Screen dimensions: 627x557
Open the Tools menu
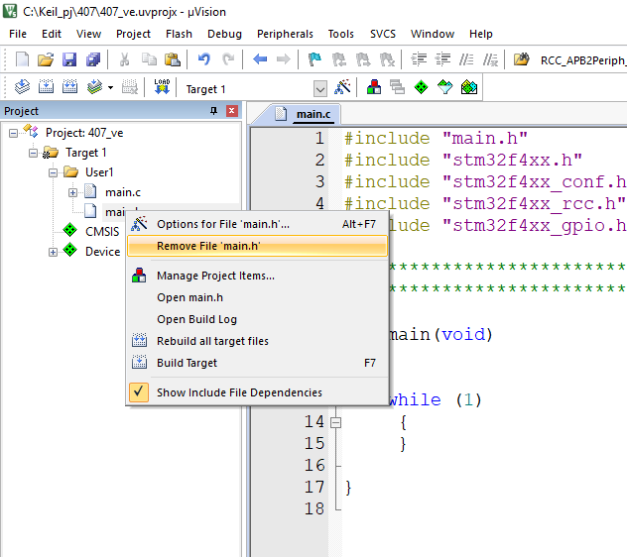[x=340, y=34]
